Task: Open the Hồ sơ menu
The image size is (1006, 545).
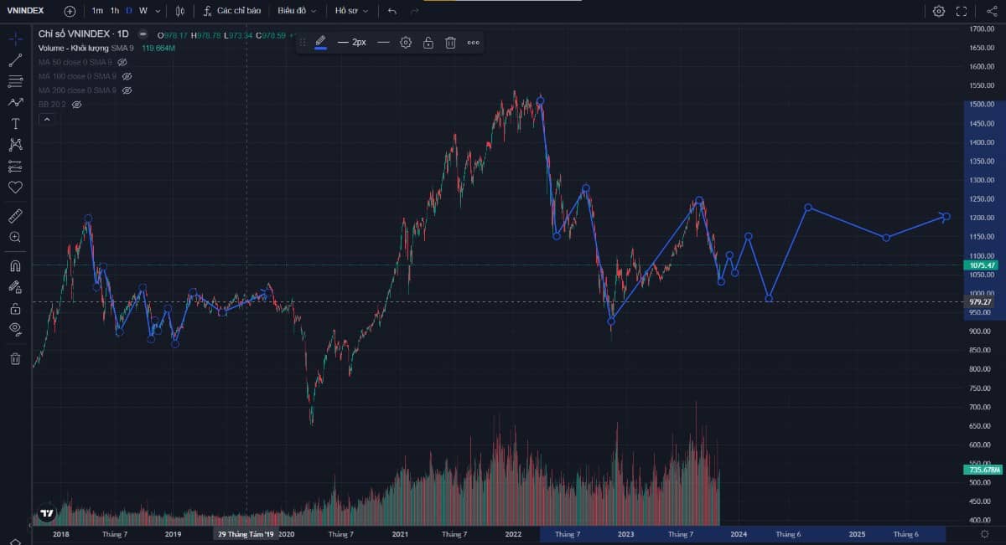Action: point(351,11)
